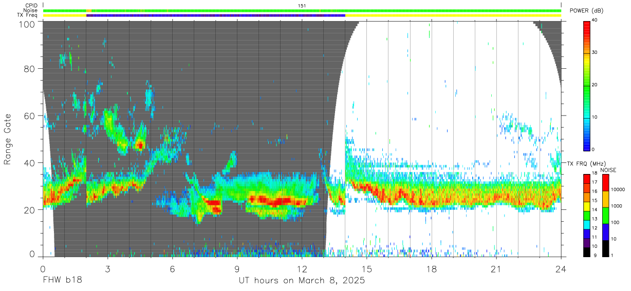Click the CPID label at the top left
This screenshot has width=631, height=291.
pyautogui.click(x=30, y=6)
